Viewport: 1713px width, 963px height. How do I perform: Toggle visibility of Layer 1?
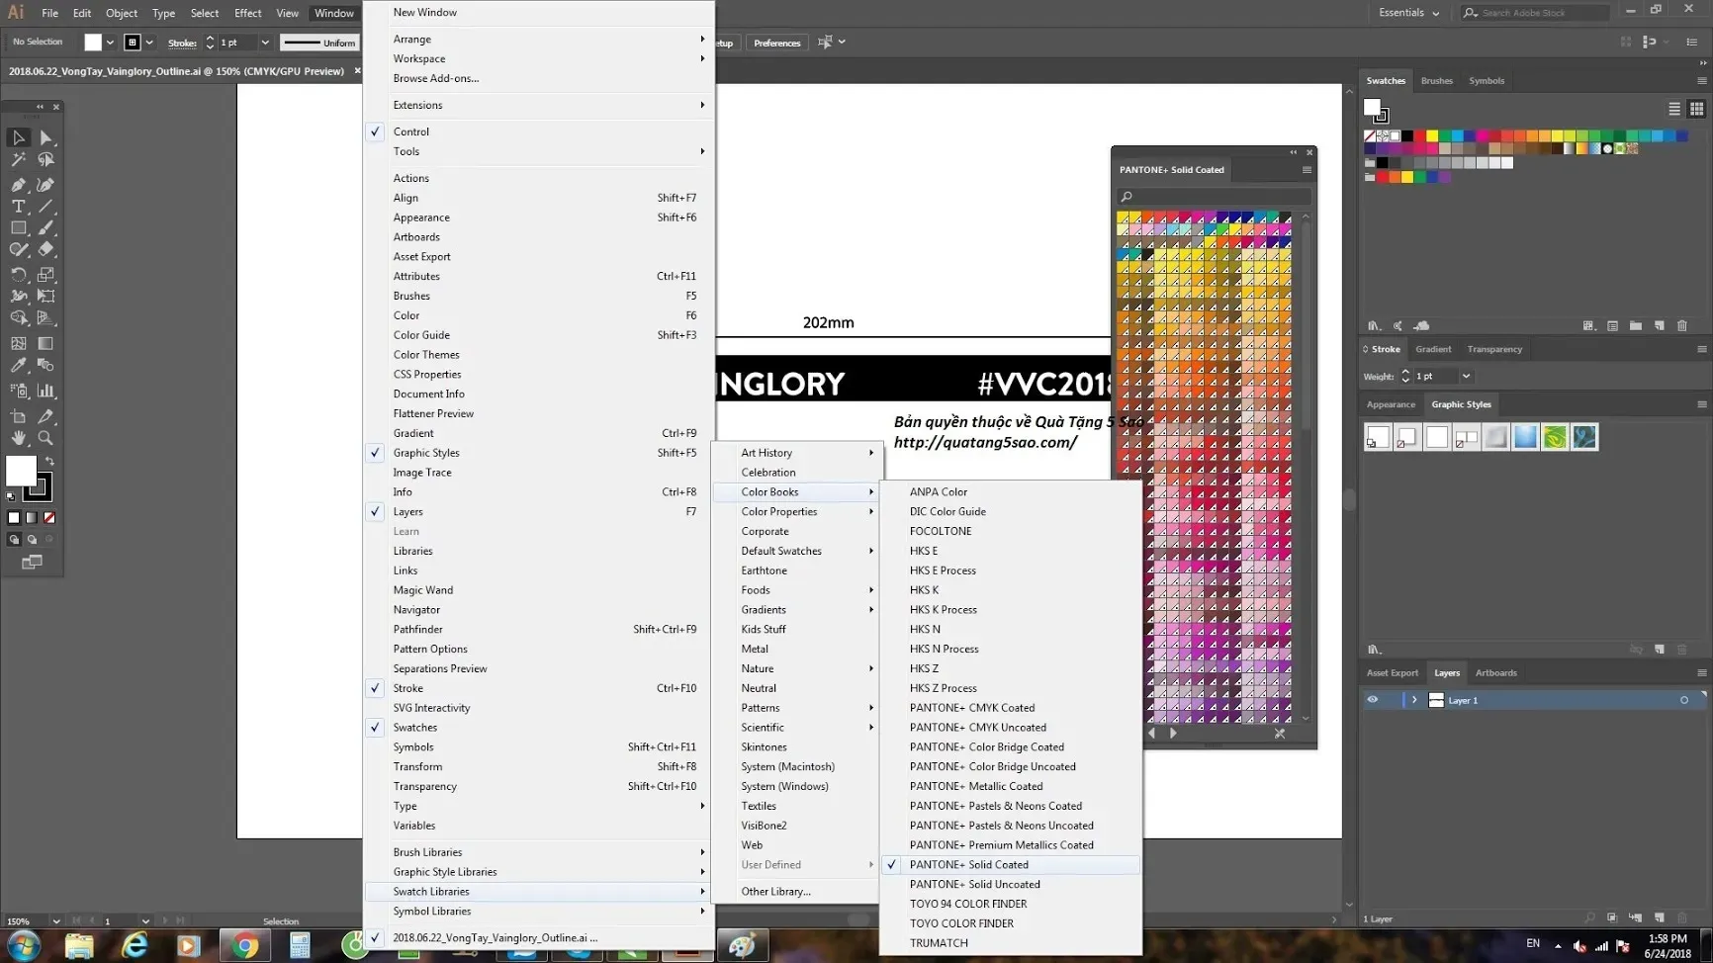click(1372, 699)
